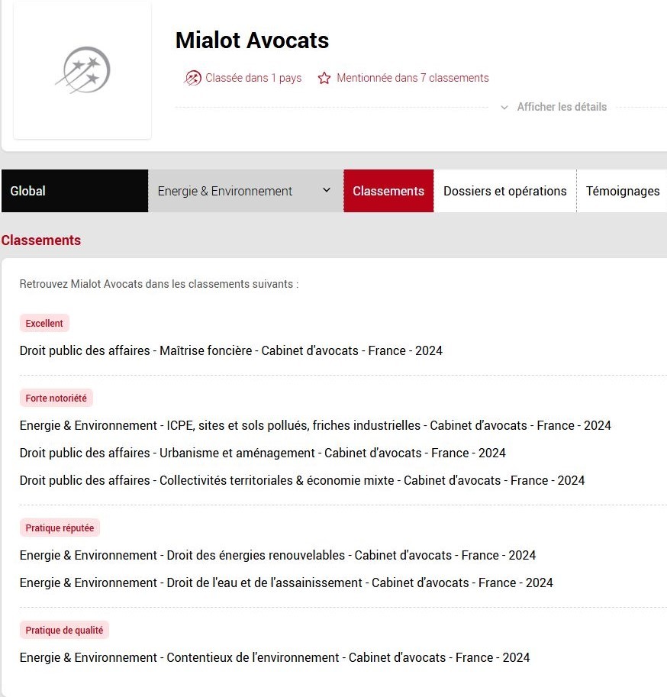Click the globe icon beside Classée dans 1 pays

pos(192,78)
